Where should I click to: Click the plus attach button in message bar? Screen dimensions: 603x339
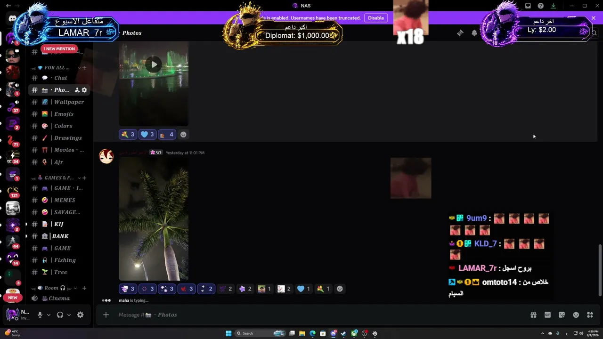pos(106,315)
